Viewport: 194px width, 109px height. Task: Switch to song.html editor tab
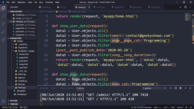pyautogui.click(x=155, y=7)
